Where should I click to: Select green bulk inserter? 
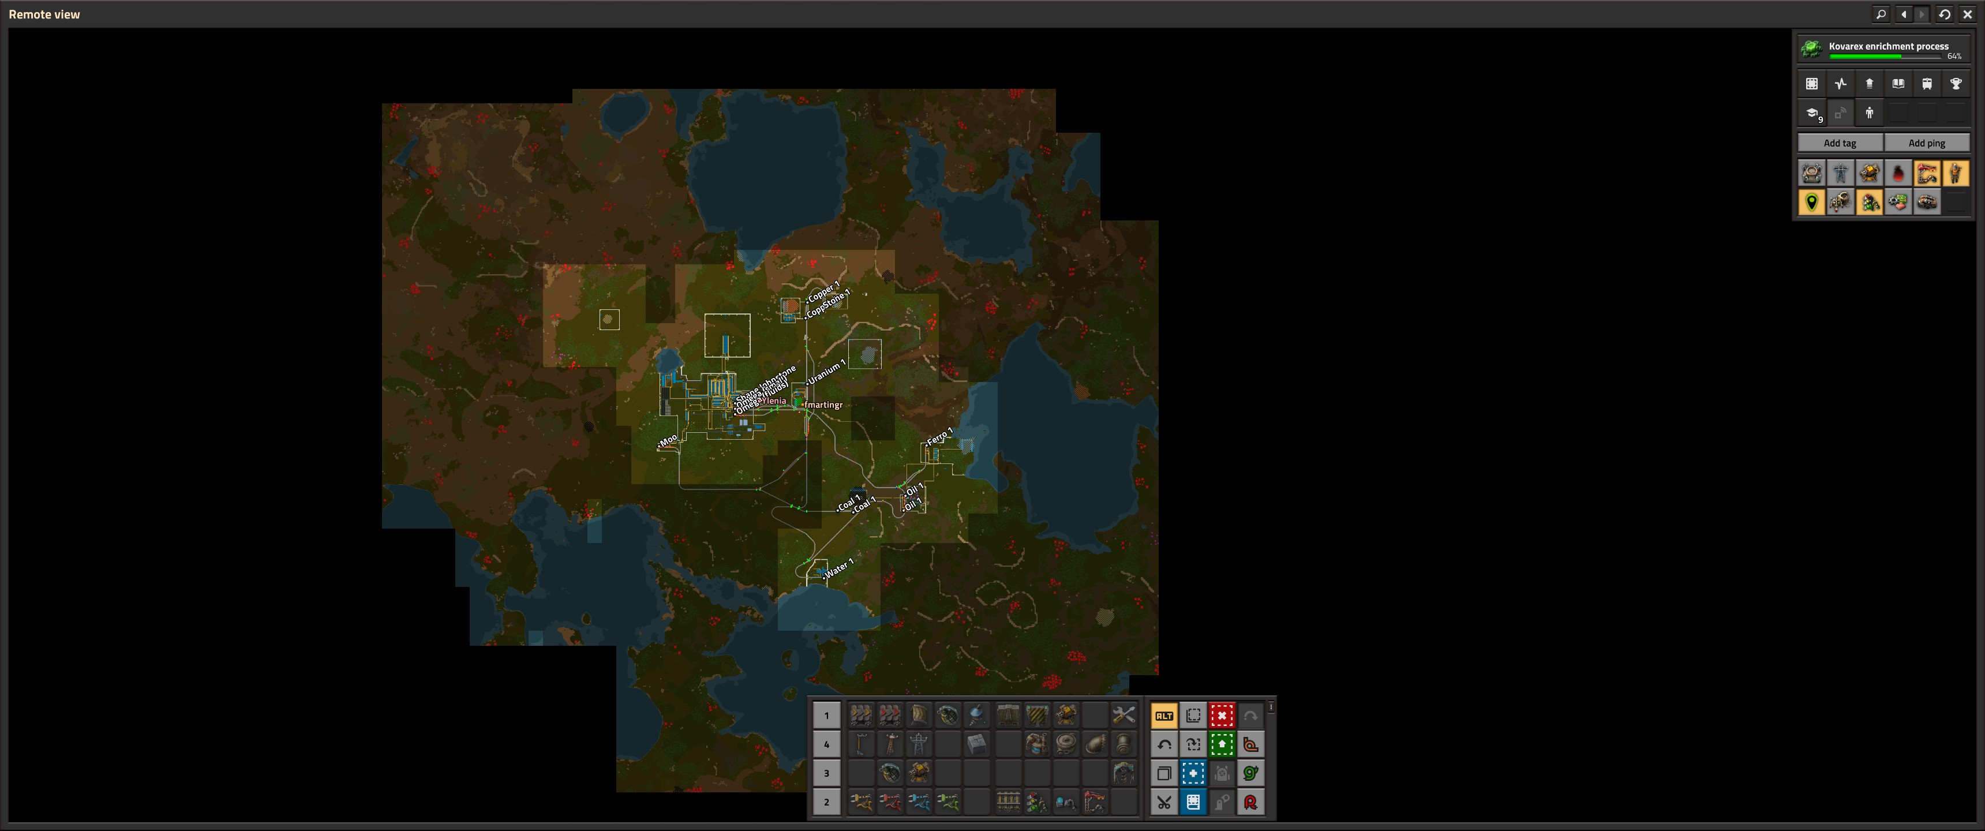(x=948, y=803)
